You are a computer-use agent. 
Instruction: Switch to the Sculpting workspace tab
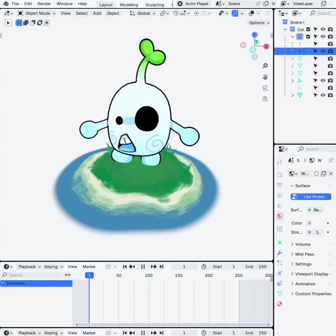click(155, 5)
